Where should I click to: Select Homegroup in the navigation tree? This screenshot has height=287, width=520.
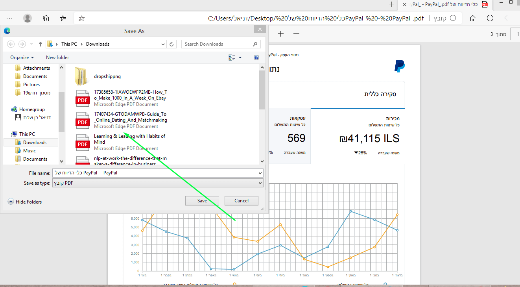click(32, 109)
